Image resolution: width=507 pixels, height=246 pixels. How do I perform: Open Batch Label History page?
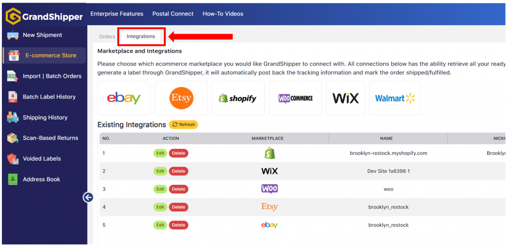pos(49,97)
